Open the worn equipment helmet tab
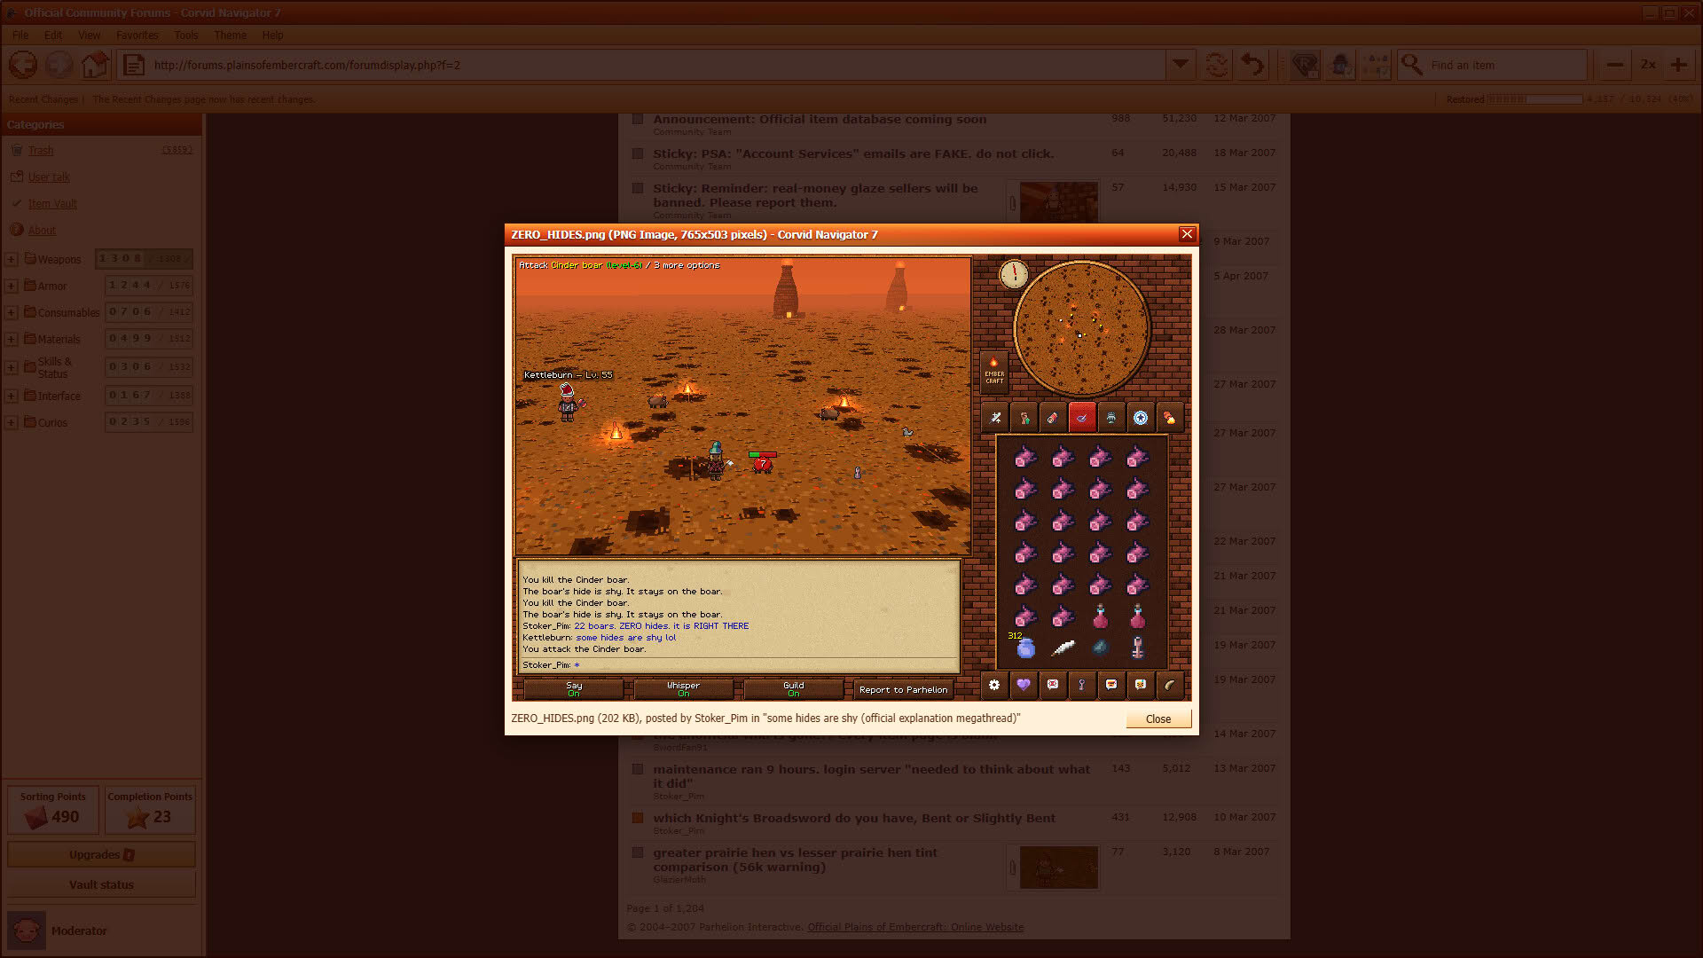Viewport: 1703px width, 958px height. (x=1111, y=418)
